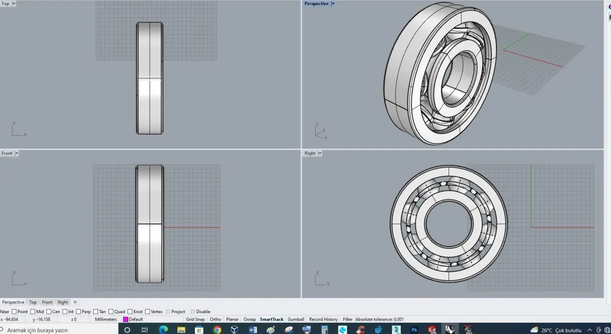
Task: Enable the Cen osnap checkbox
Action: (49, 312)
